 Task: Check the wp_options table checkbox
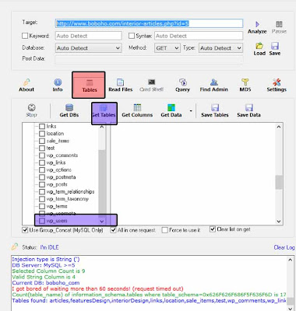tap(42, 170)
